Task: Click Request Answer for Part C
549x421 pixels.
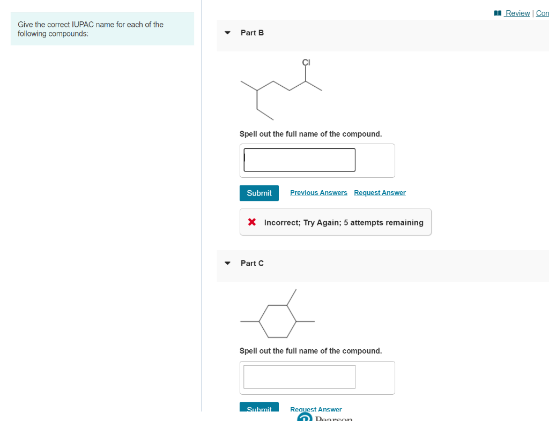Action: click(x=316, y=409)
